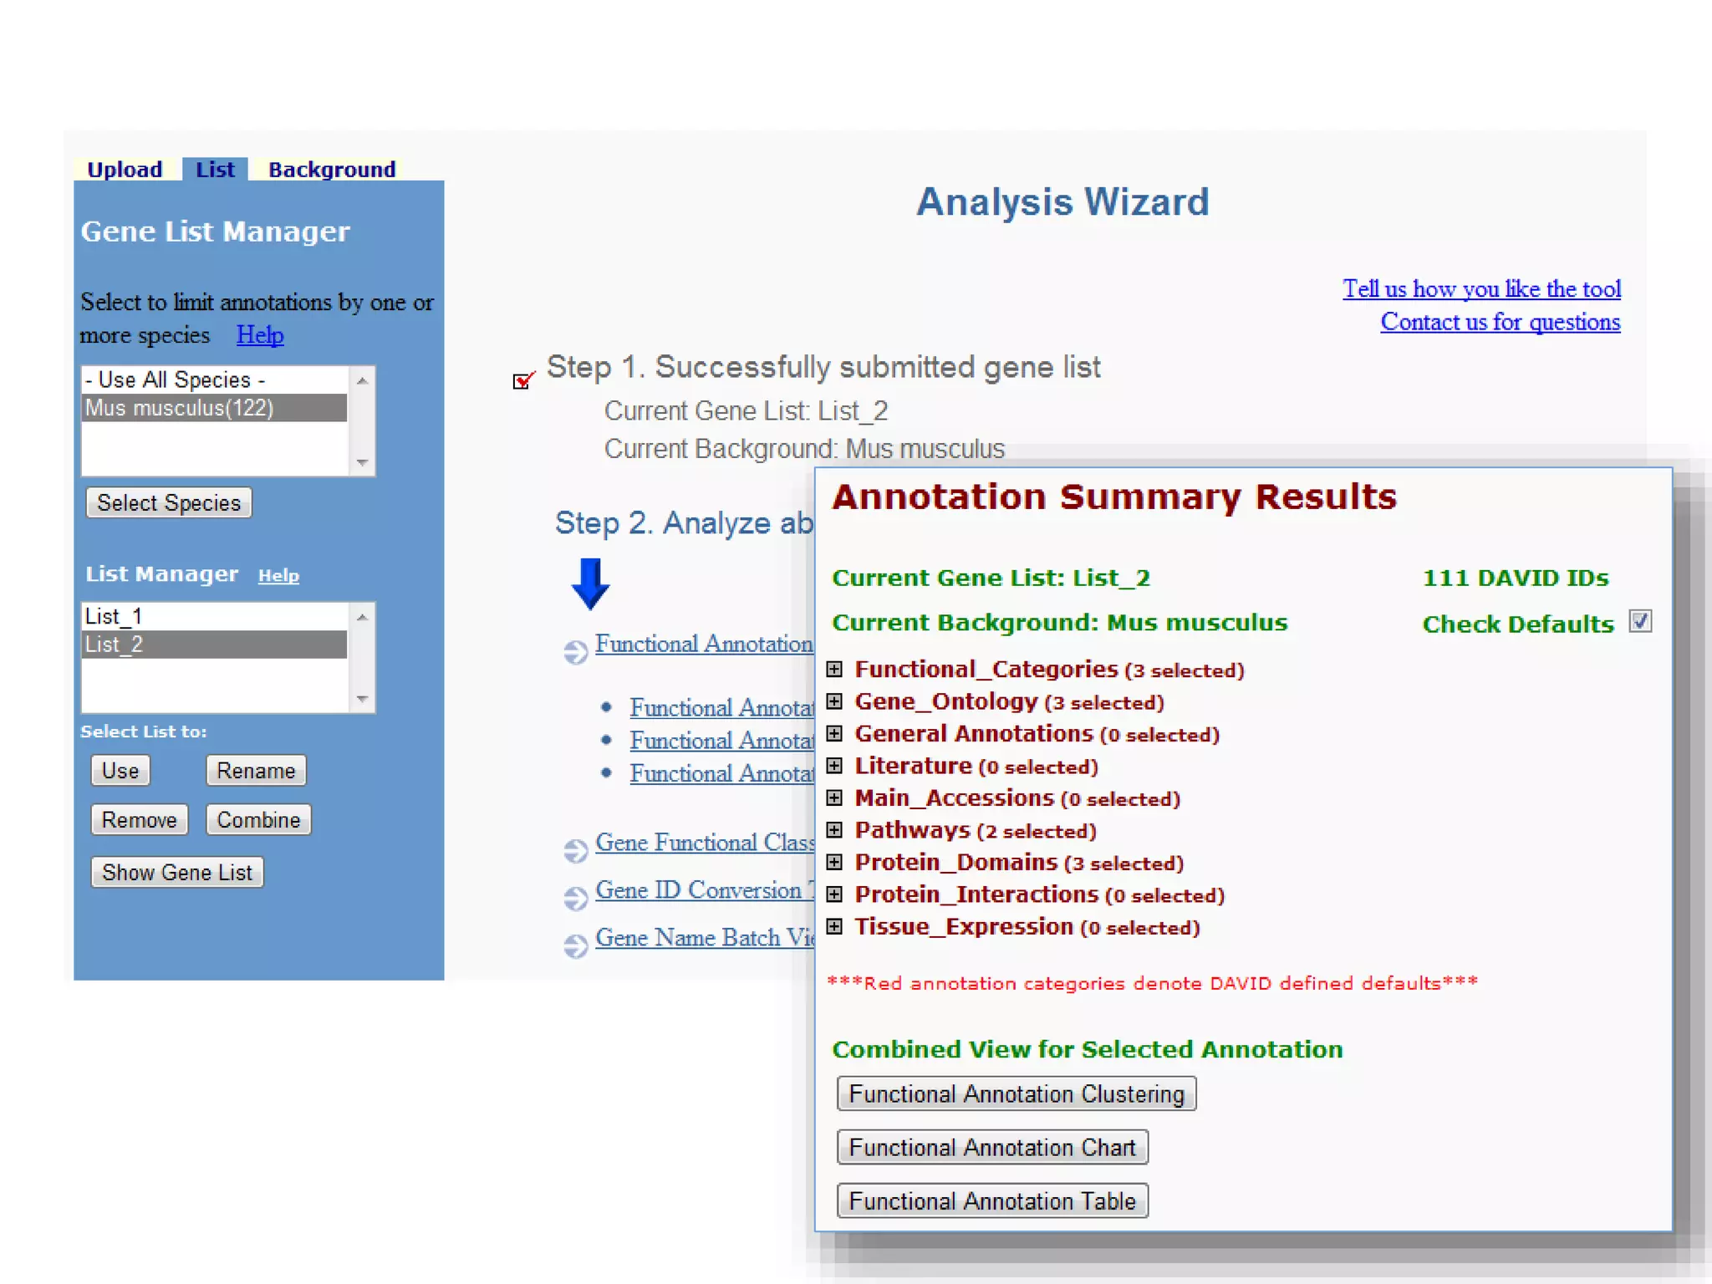Viewport: 1712px width, 1284px height.
Task: Click the red checkmark icon at Step 1
Action: [523, 380]
